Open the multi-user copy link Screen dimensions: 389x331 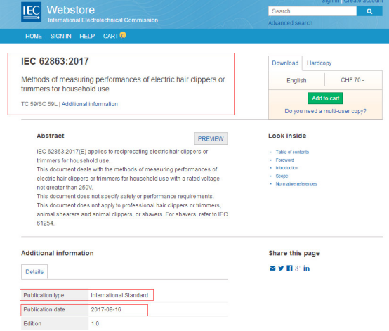click(325, 111)
